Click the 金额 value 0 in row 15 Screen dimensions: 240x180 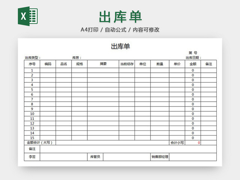[x=193, y=138]
